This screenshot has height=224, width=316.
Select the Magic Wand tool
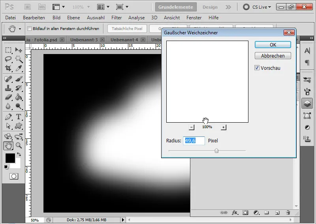(19, 59)
